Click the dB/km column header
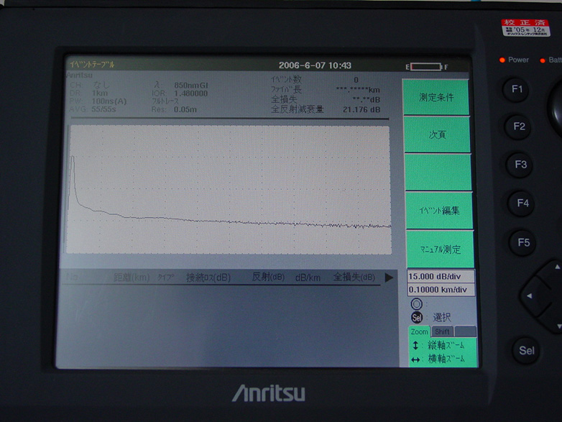Image resolution: width=562 pixels, height=422 pixels. coord(308,278)
